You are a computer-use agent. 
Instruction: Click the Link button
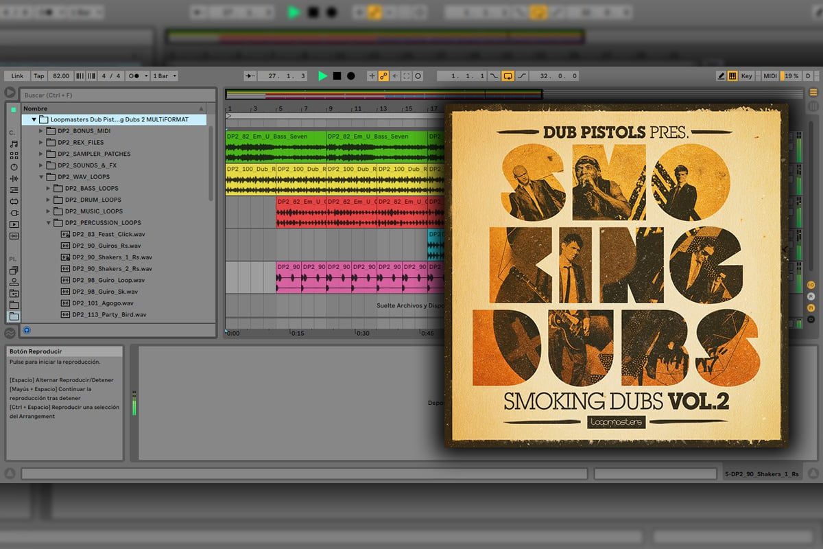tap(17, 76)
